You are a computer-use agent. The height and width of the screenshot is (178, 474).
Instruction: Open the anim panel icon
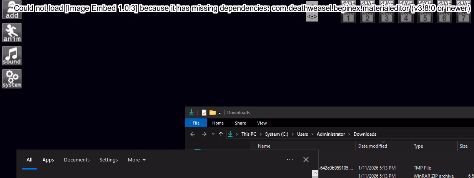[x=12, y=33]
